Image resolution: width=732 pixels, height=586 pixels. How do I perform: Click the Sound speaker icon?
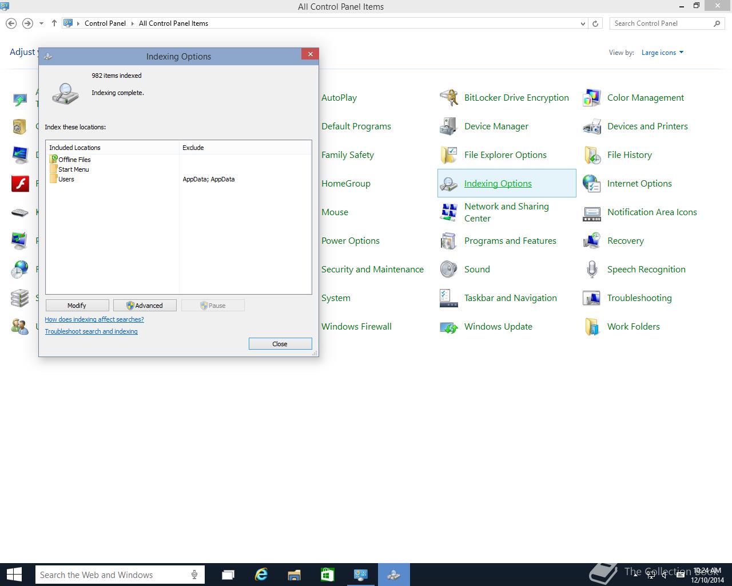(x=449, y=270)
